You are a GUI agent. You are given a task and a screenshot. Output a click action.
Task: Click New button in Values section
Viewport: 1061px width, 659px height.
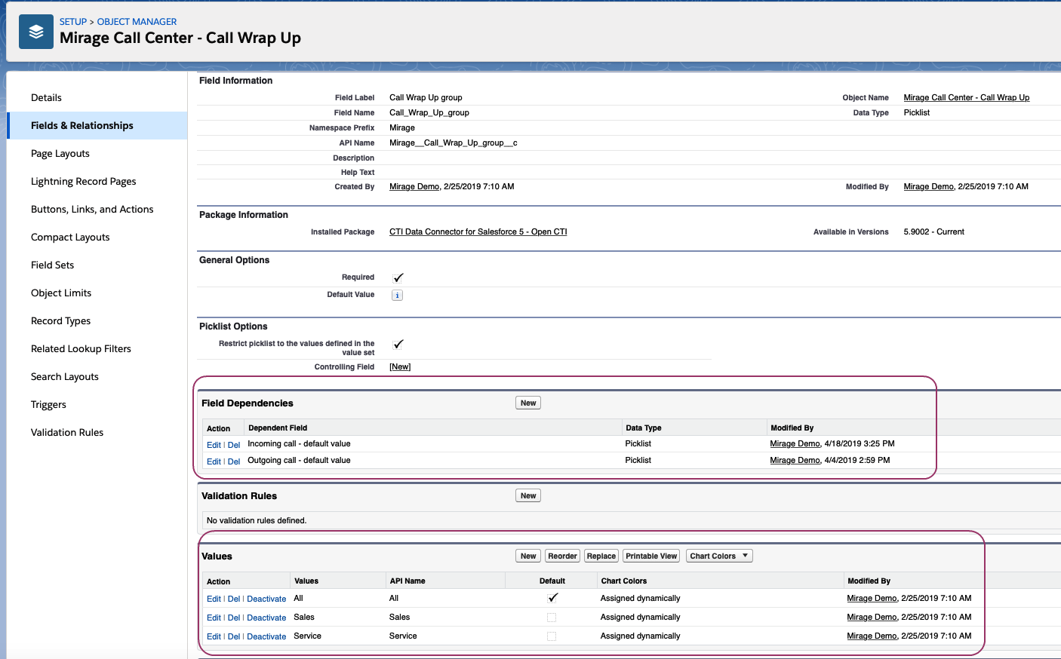(x=528, y=556)
